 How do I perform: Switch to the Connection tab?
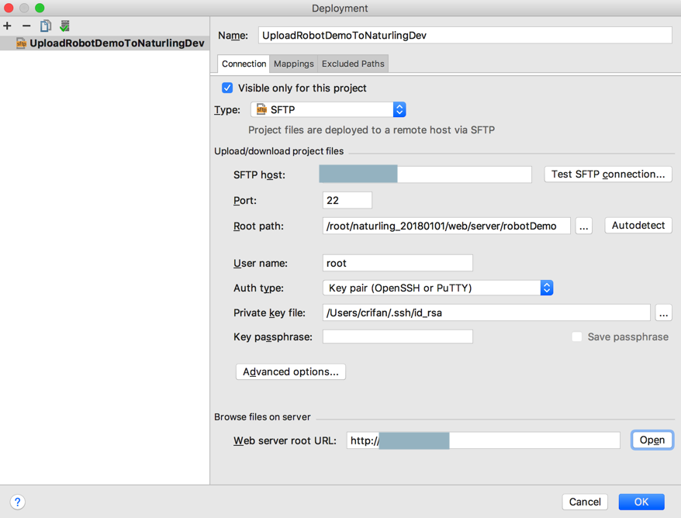tap(244, 64)
